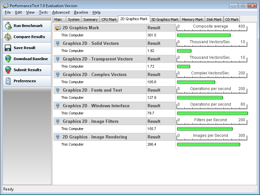Open the File menu
Screen dimensions: 260x195
click(7, 12)
